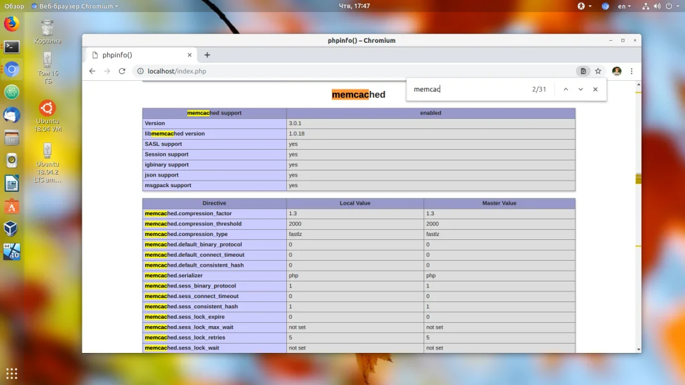Jump to next find result
This screenshot has width=685, height=385.
[x=580, y=89]
